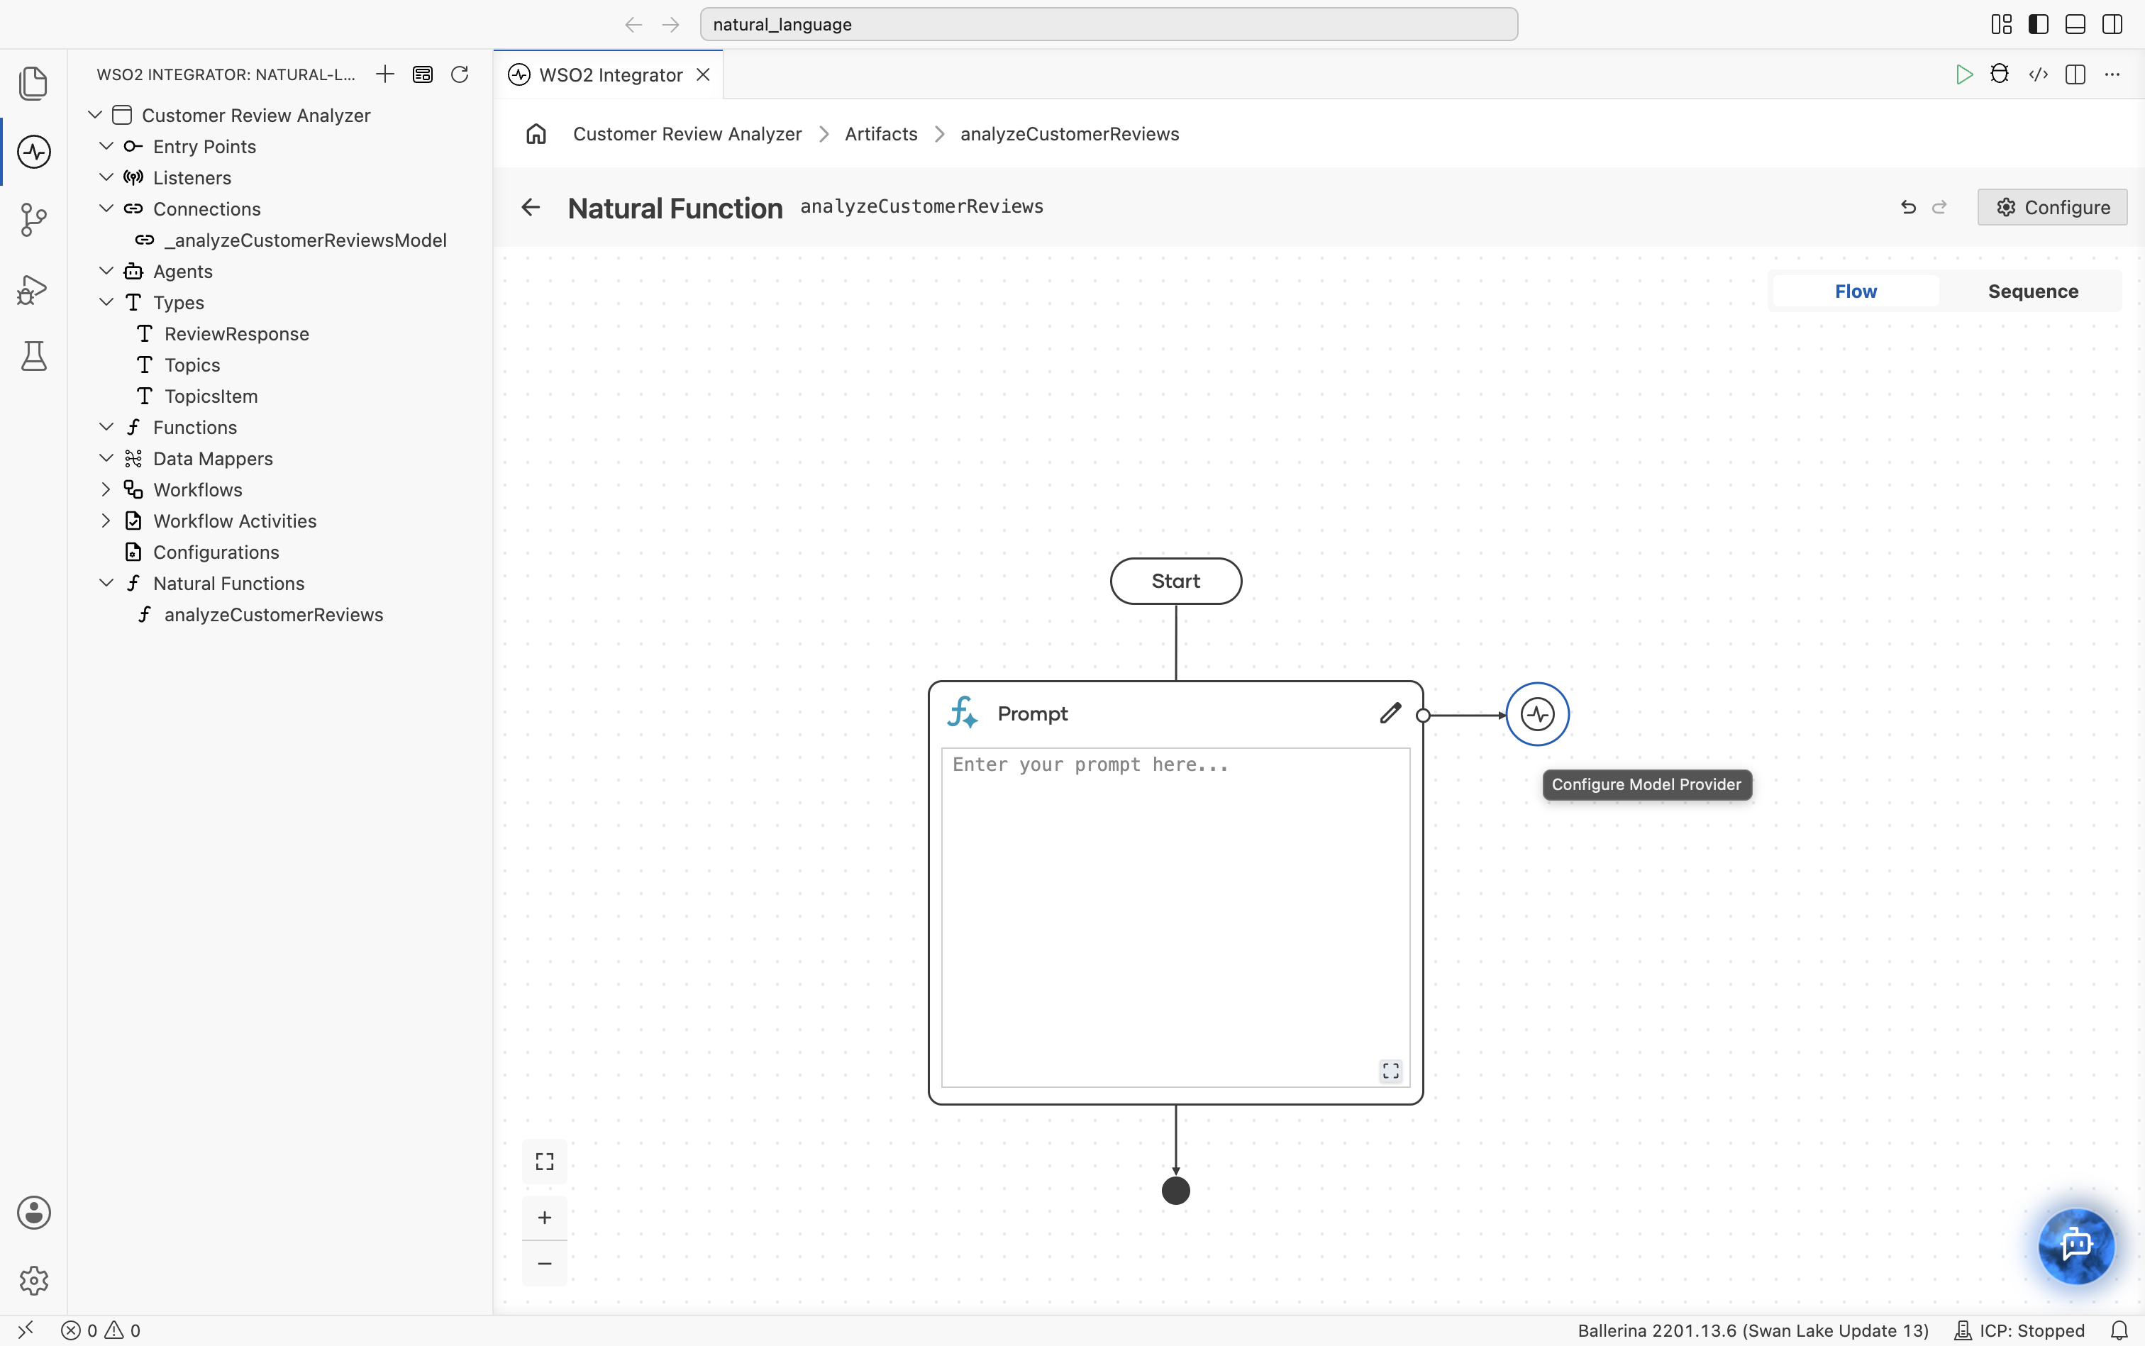Click the Configure Model Provider circle node
This screenshot has width=2145, height=1346.
coord(1538,714)
